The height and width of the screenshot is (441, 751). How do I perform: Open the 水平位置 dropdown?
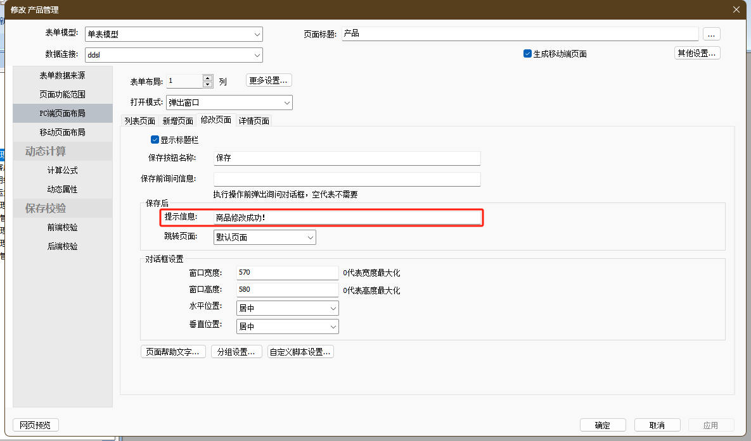[333, 308]
